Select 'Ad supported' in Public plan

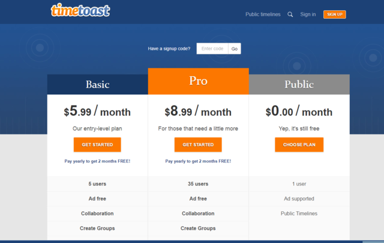pyautogui.click(x=299, y=199)
